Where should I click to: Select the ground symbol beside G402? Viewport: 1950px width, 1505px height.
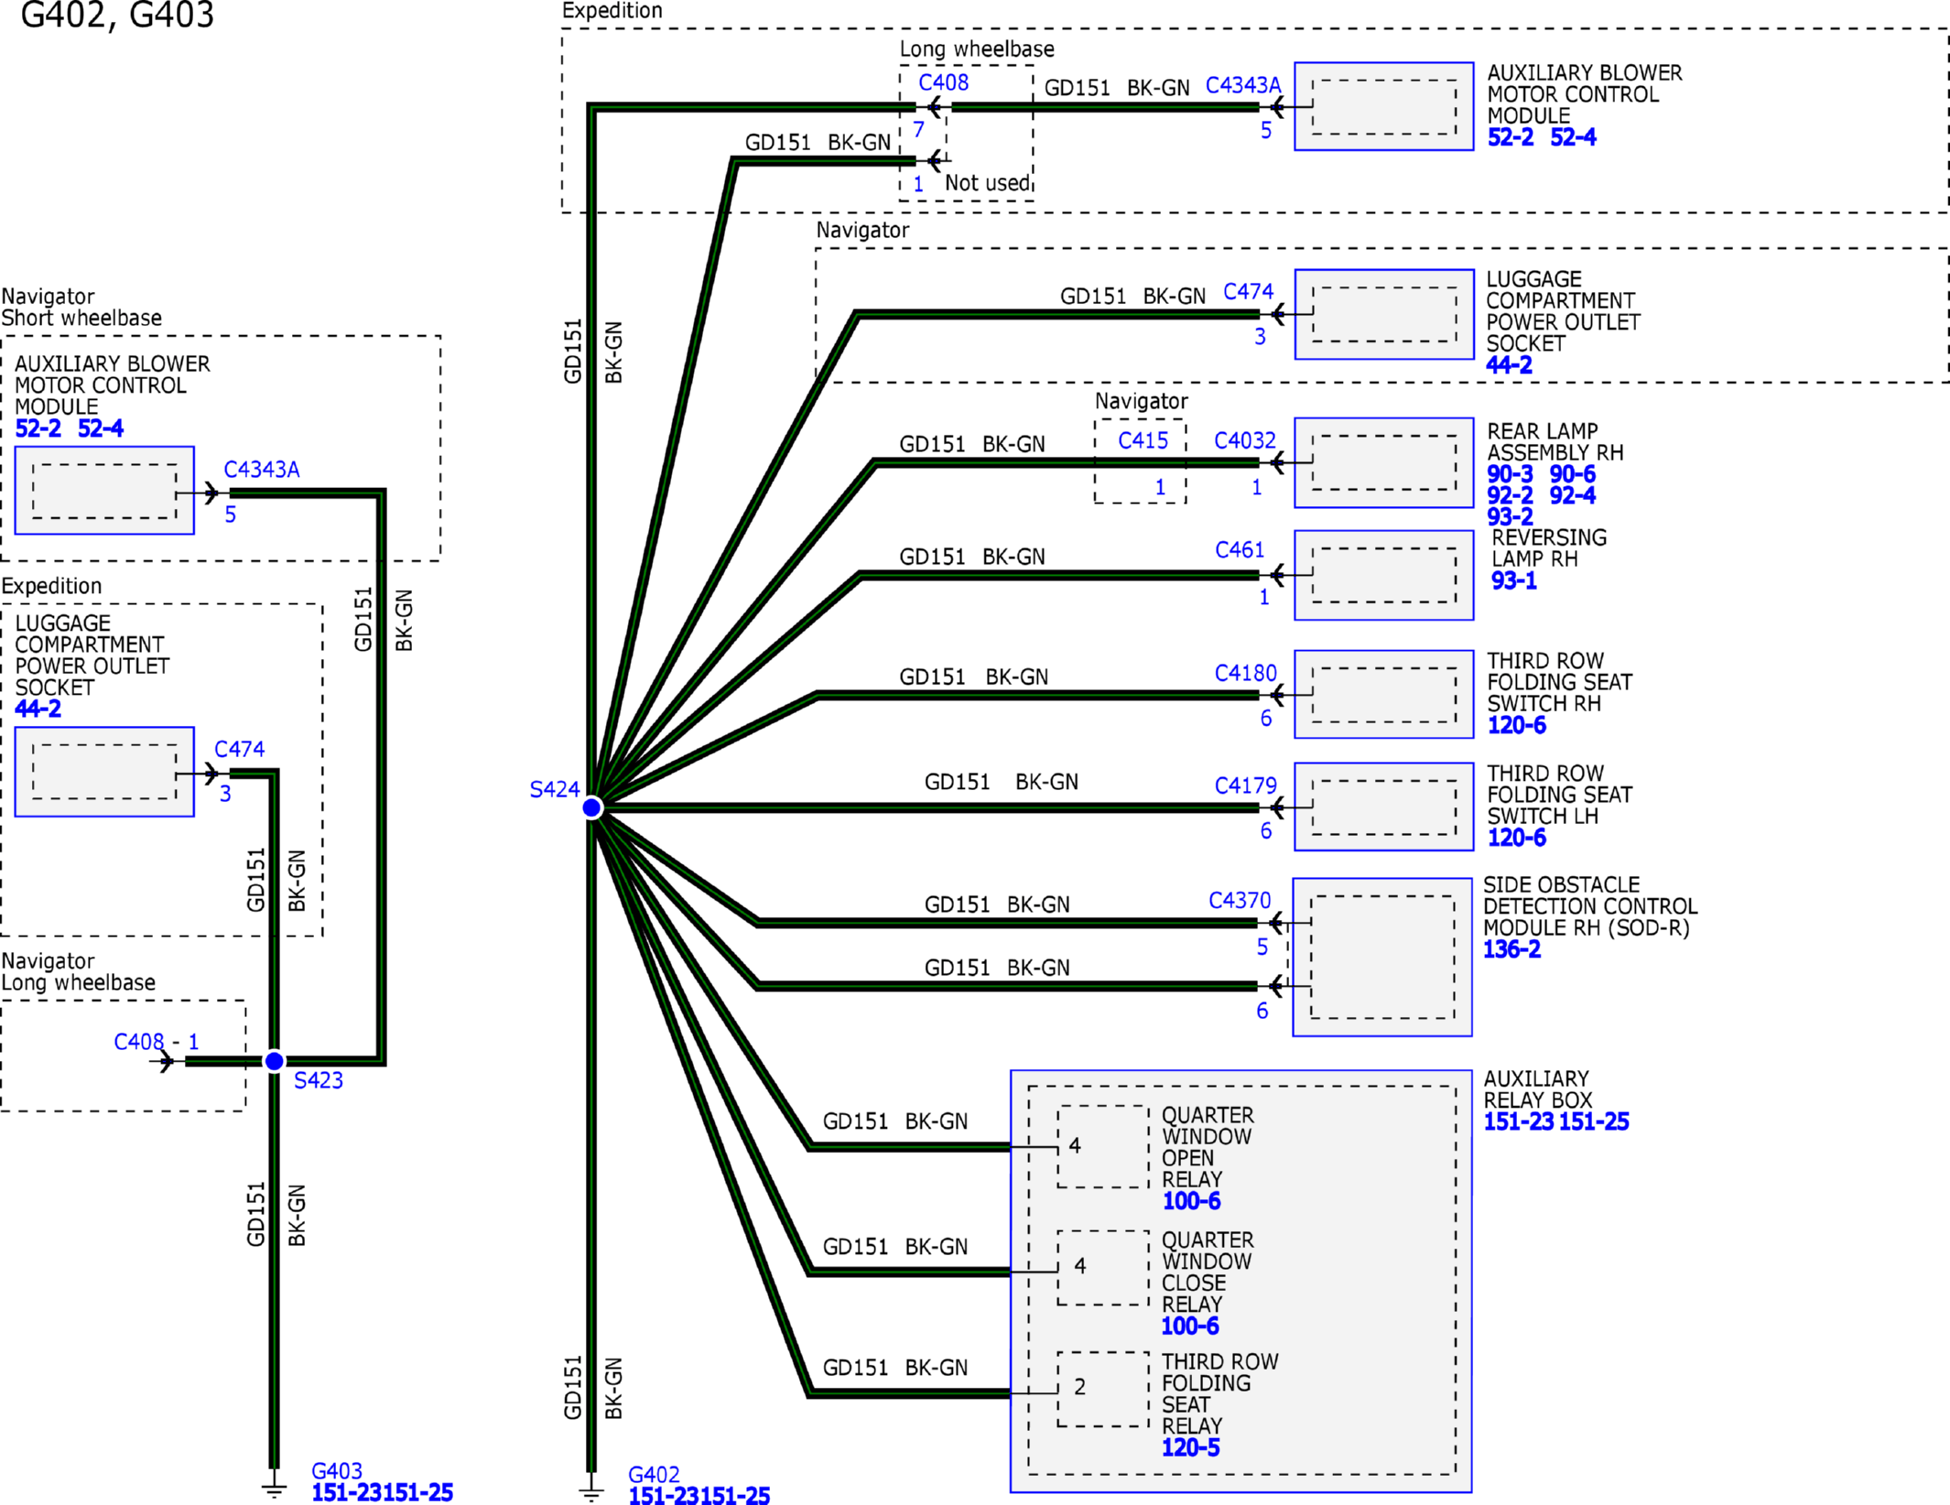click(591, 1489)
